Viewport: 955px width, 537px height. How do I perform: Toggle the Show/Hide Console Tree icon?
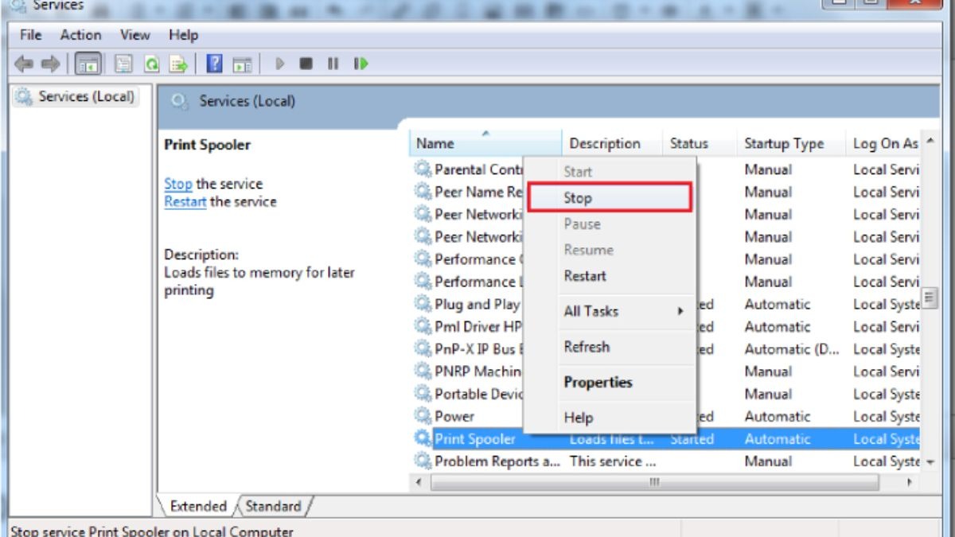(x=88, y=64)
